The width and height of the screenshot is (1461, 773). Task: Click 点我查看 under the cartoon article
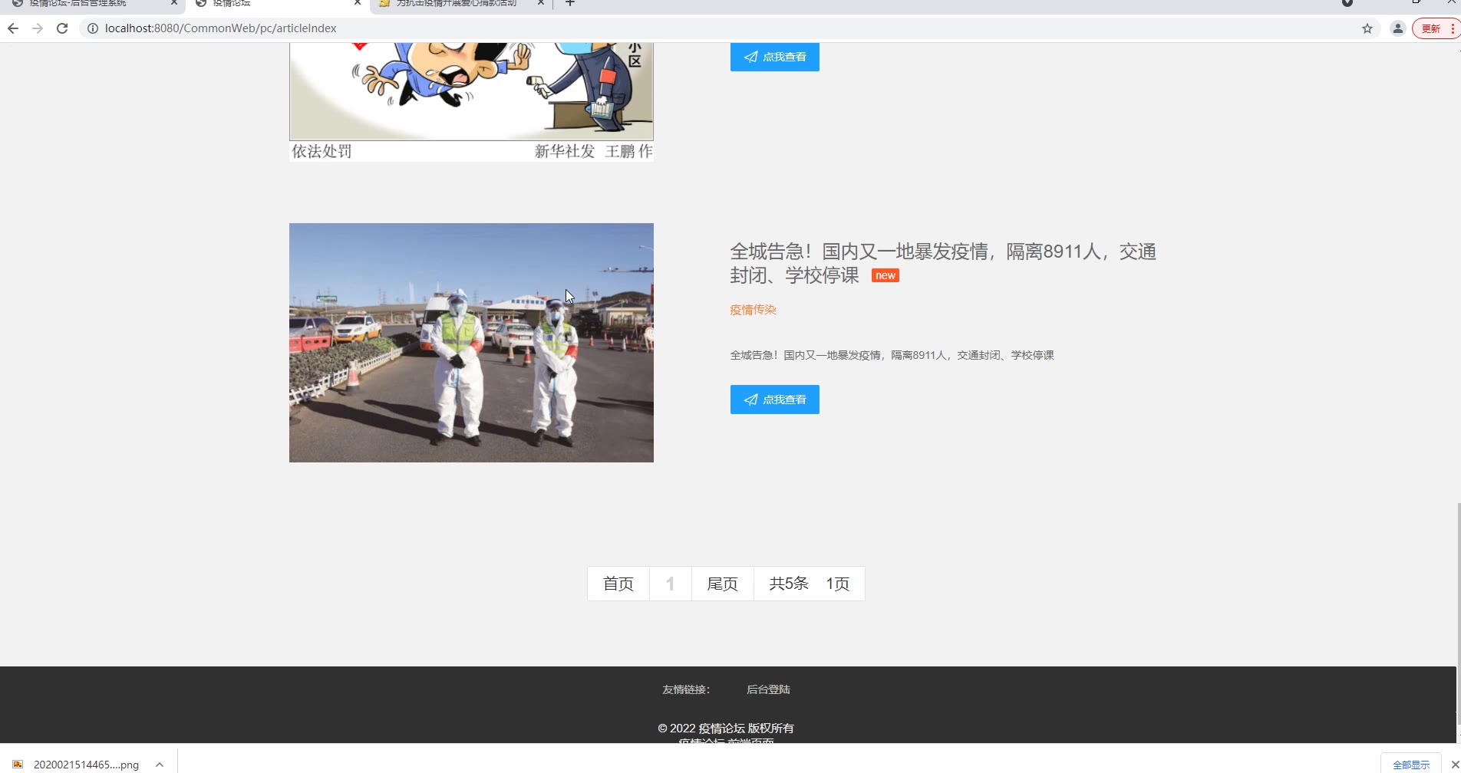(x=775, y=57)
